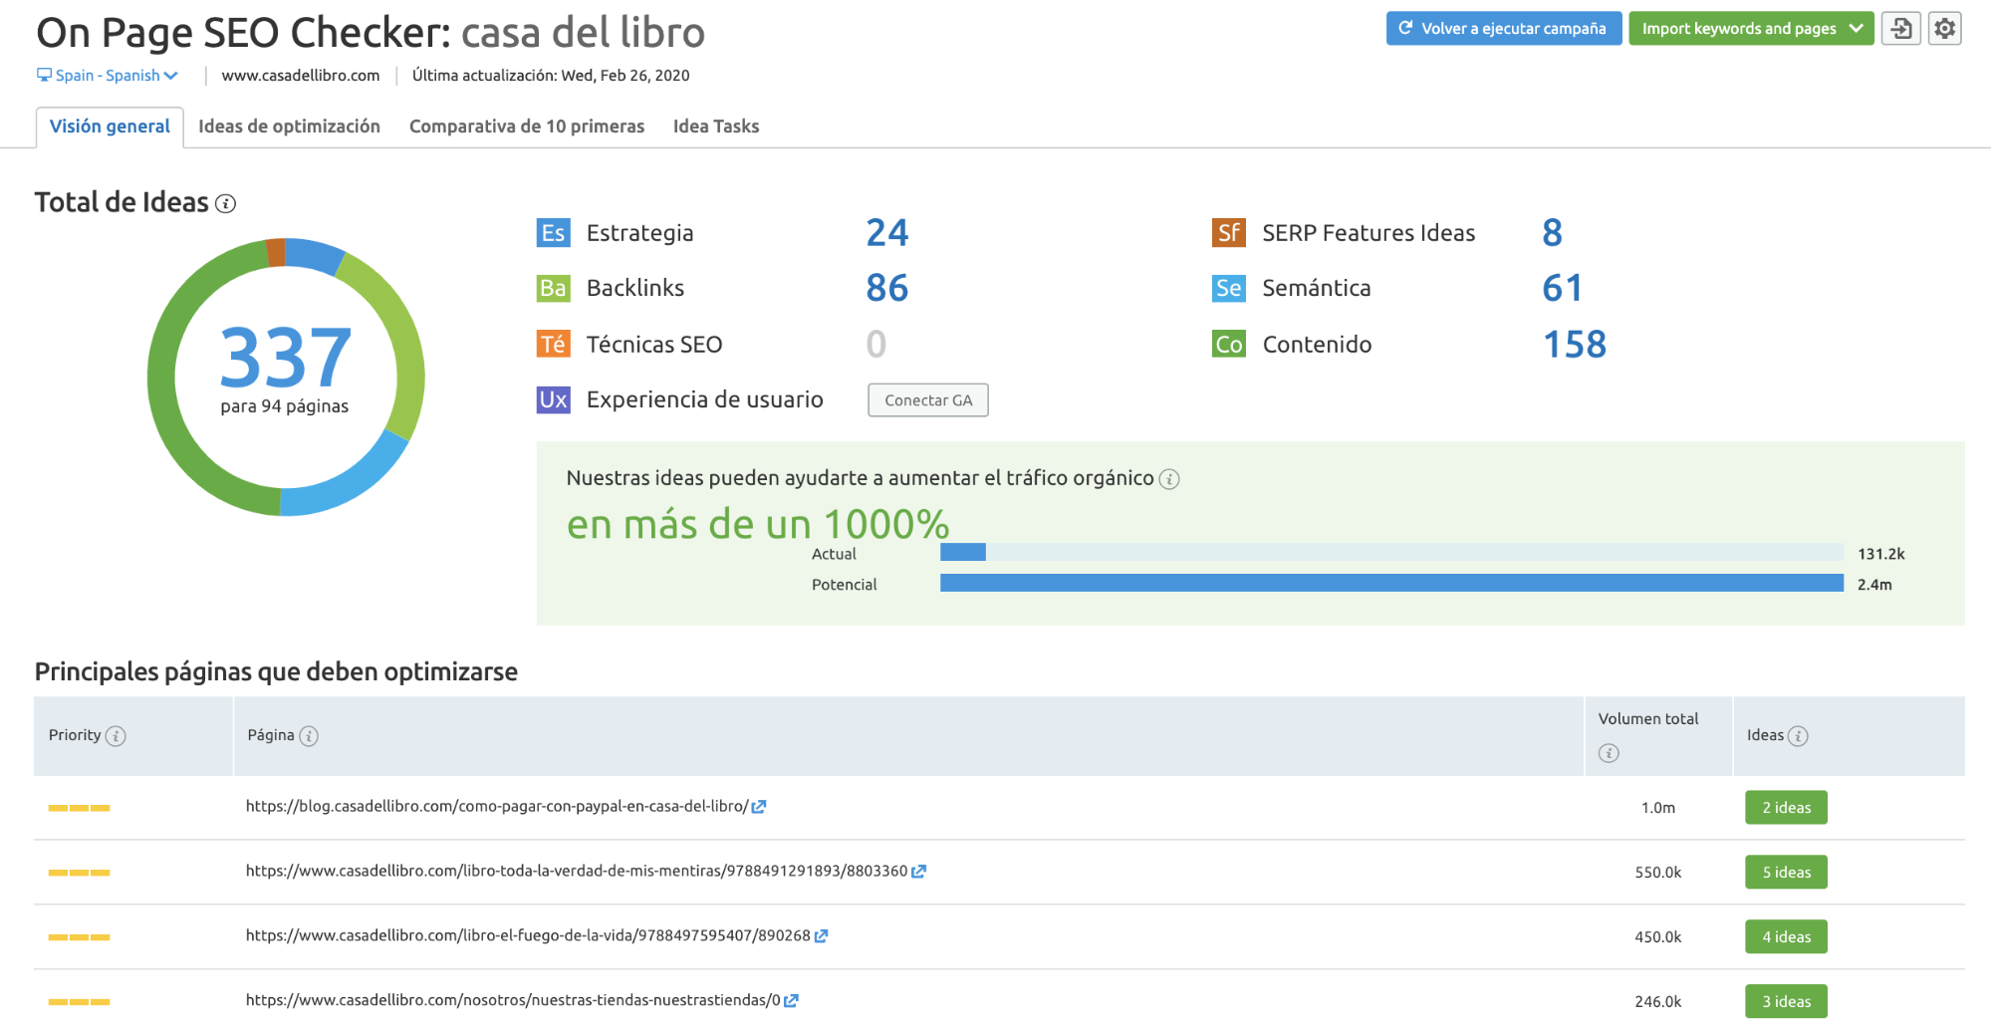
Task: Open Comparativa de 10 primeras tab
Action: [x=527, y=127]
